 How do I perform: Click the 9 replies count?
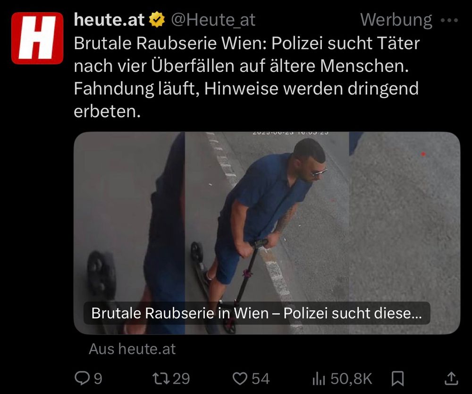coord(98,378)
